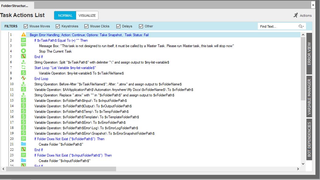
Task: Click the End Loop icon on line 9
Action: pyautogui.click(x=23, y=79)
